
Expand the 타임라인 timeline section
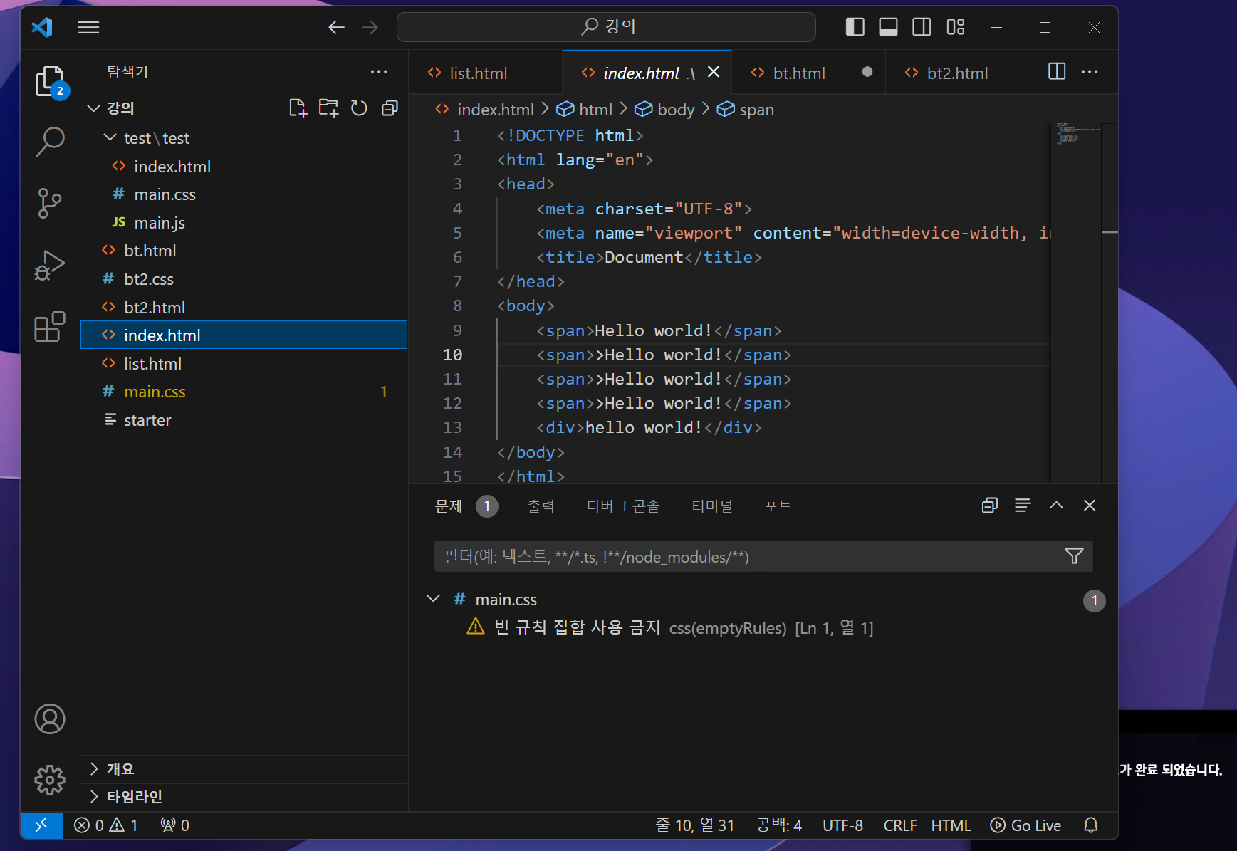(x=94, y=796)
